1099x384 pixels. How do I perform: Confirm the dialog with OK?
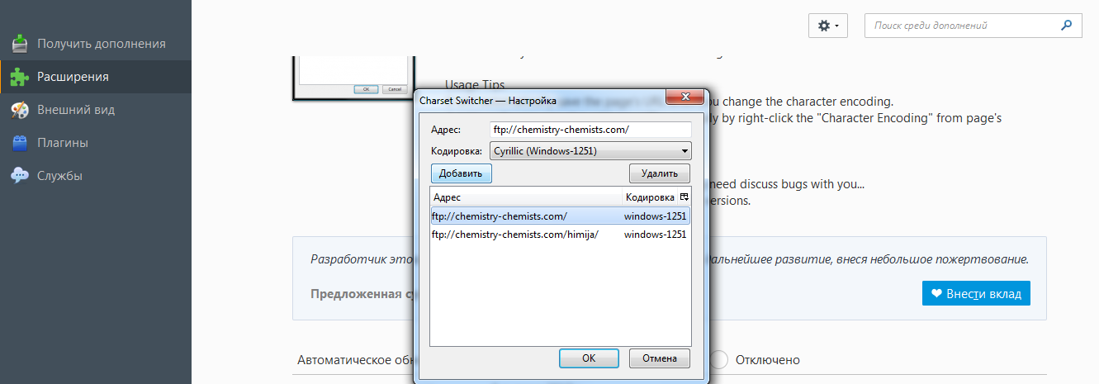588,358
